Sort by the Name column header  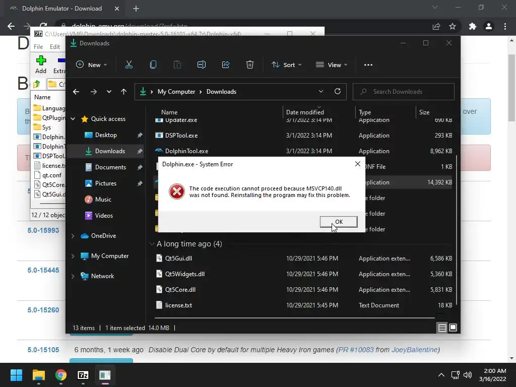coord(169,112)
